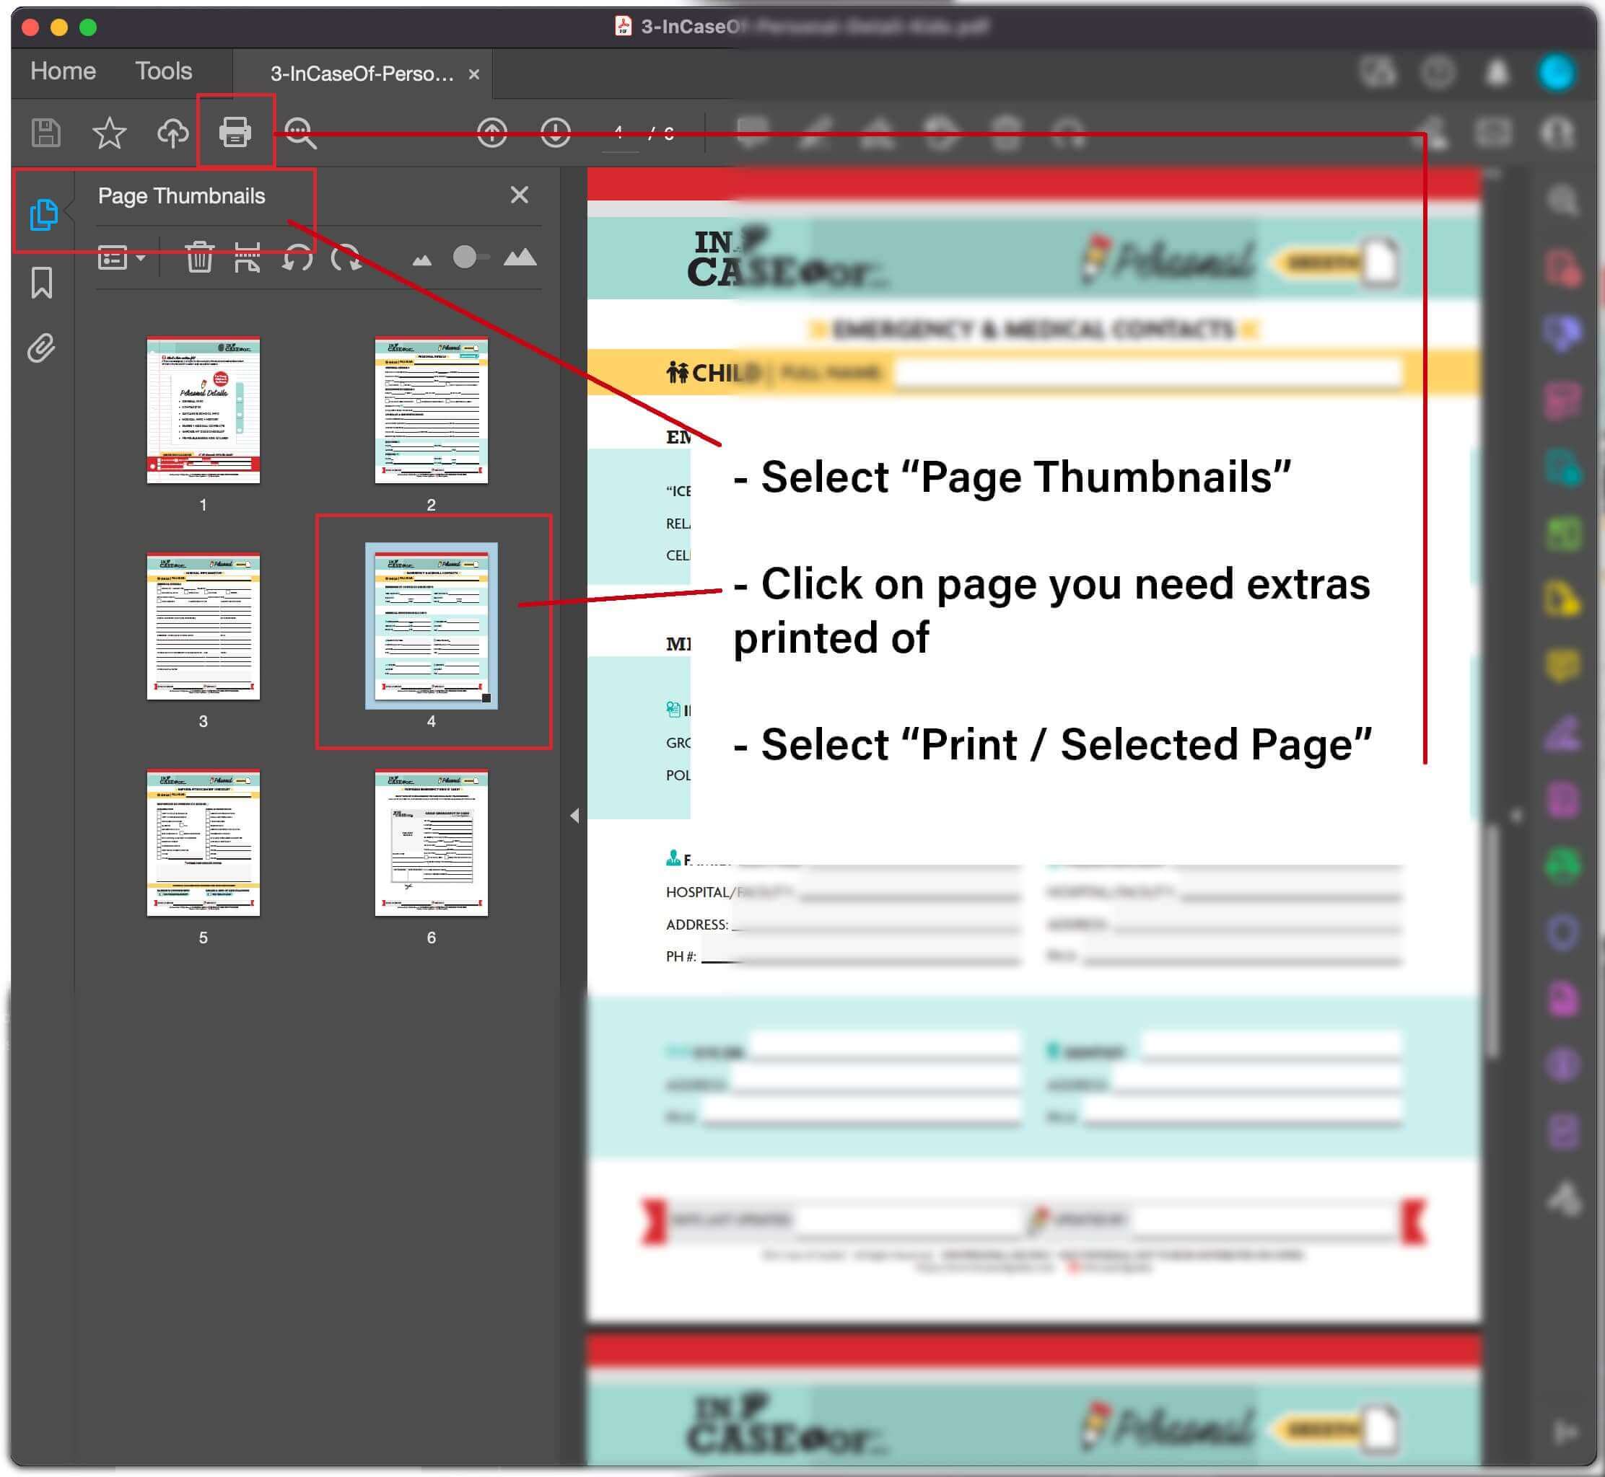
Task: Open the account profile avatar
Action: [1557, 72]
